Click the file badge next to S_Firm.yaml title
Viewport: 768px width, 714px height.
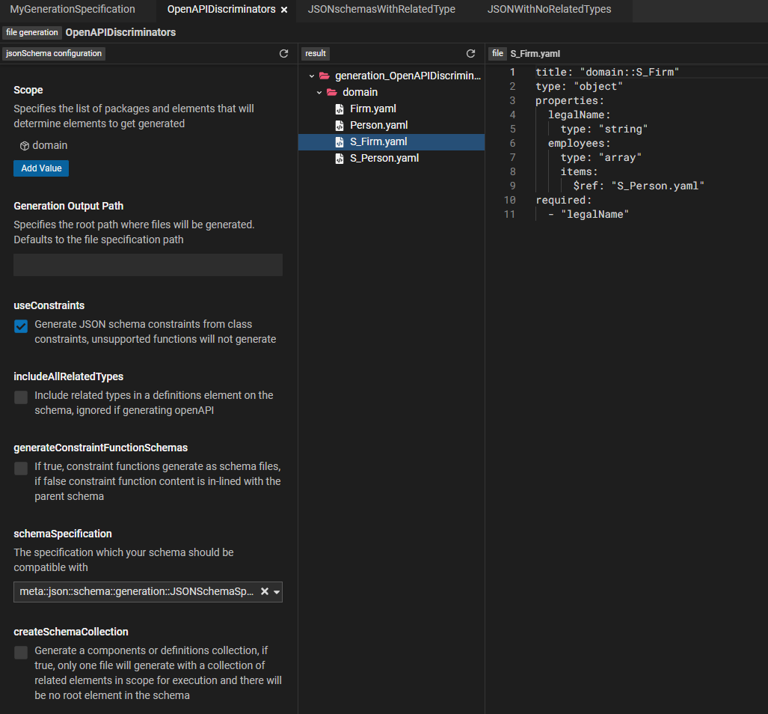[497, 53]
